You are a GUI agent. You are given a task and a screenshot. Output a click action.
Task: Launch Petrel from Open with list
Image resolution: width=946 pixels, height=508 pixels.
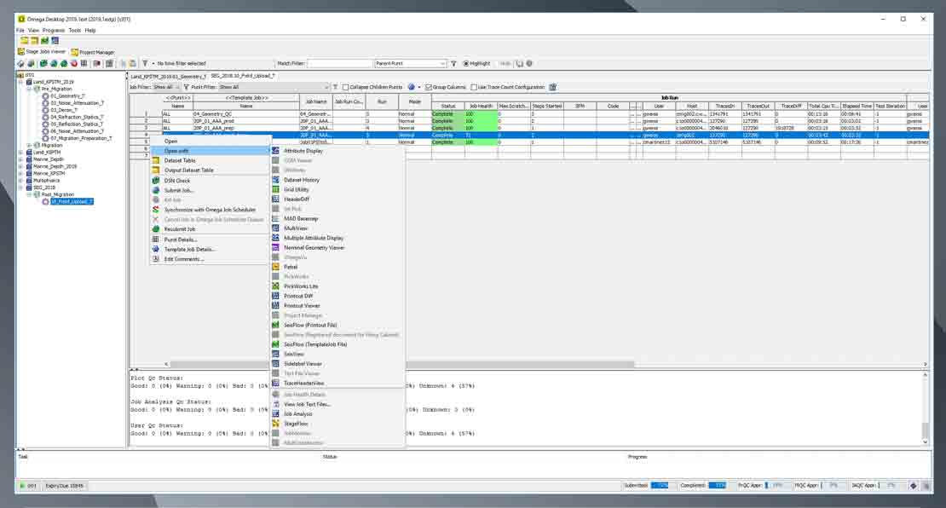pos(290,267)
